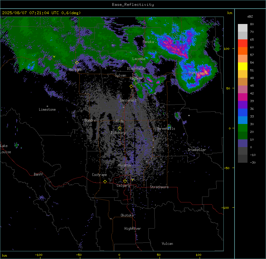Click the yellow diamond marker south of RedDeer
Viewport: 266px width, 259px height.
tap(131, 86)
